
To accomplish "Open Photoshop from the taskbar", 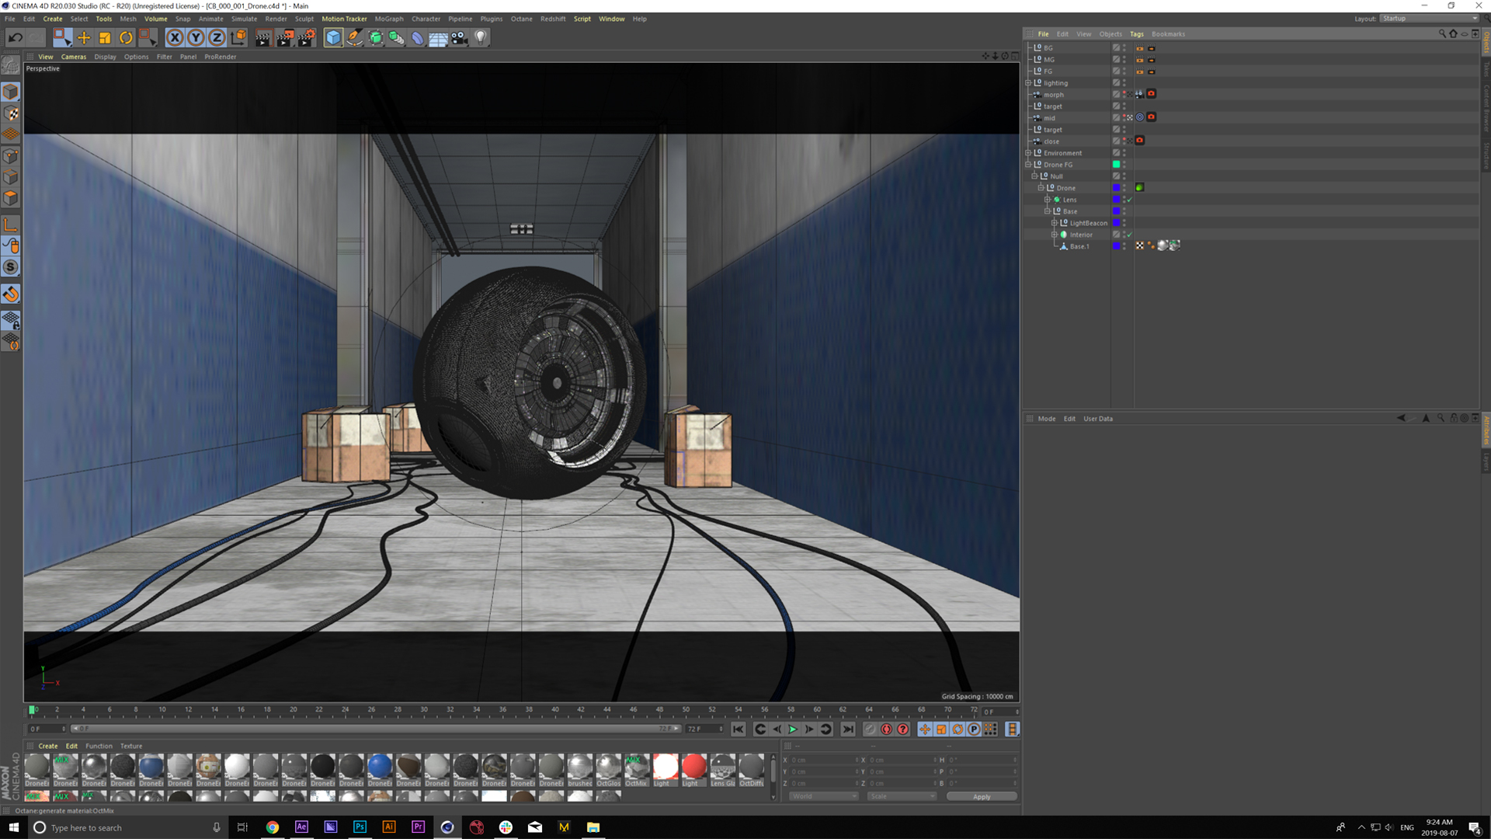I will point(360,827).
